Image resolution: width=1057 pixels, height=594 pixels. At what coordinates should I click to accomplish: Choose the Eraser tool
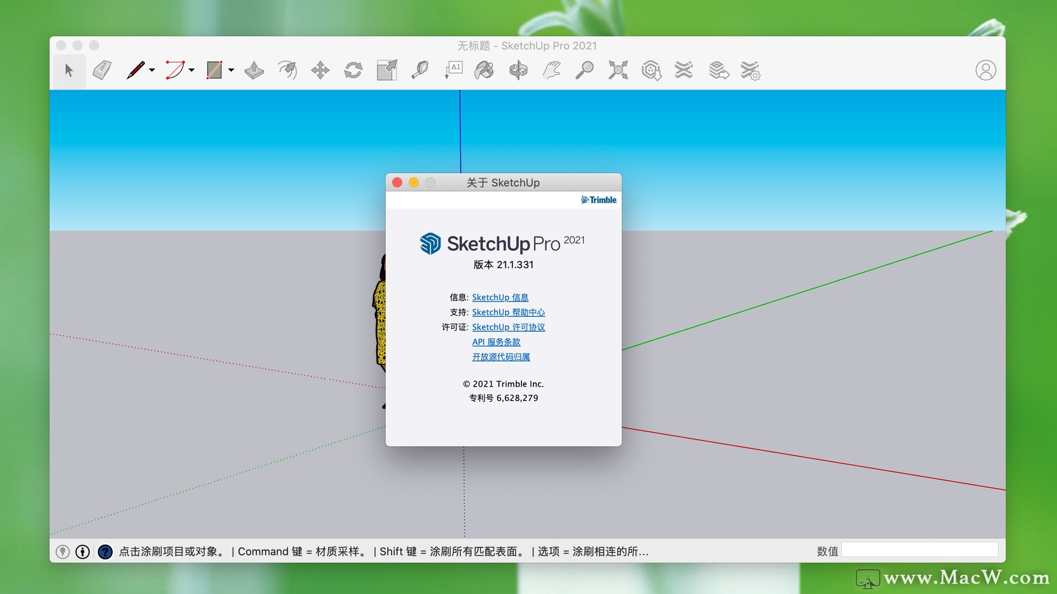click(102, 70)
